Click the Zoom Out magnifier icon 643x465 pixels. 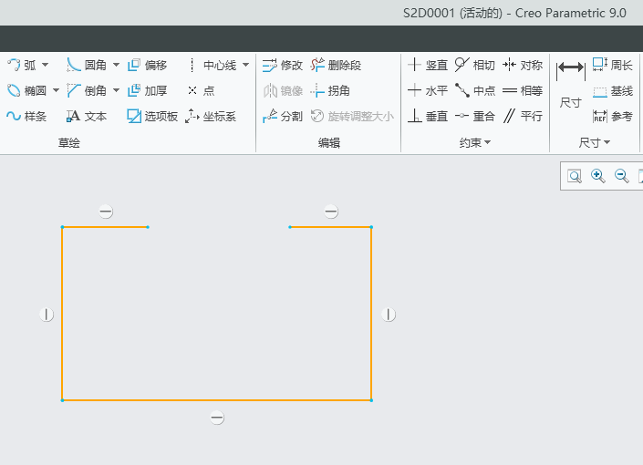[622, 176]
